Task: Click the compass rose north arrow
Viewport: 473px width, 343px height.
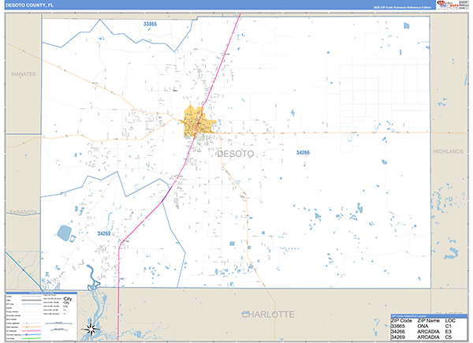Action: 91,329
